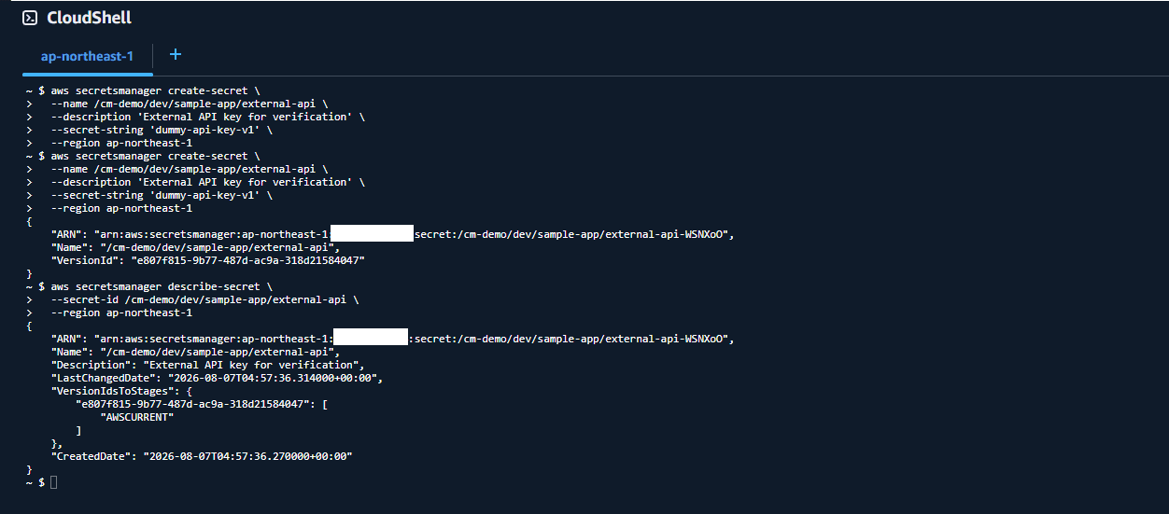Click the CloudShell terminal icon
The width and height of the screenshot is (1169, 514).
pos(30,18)
